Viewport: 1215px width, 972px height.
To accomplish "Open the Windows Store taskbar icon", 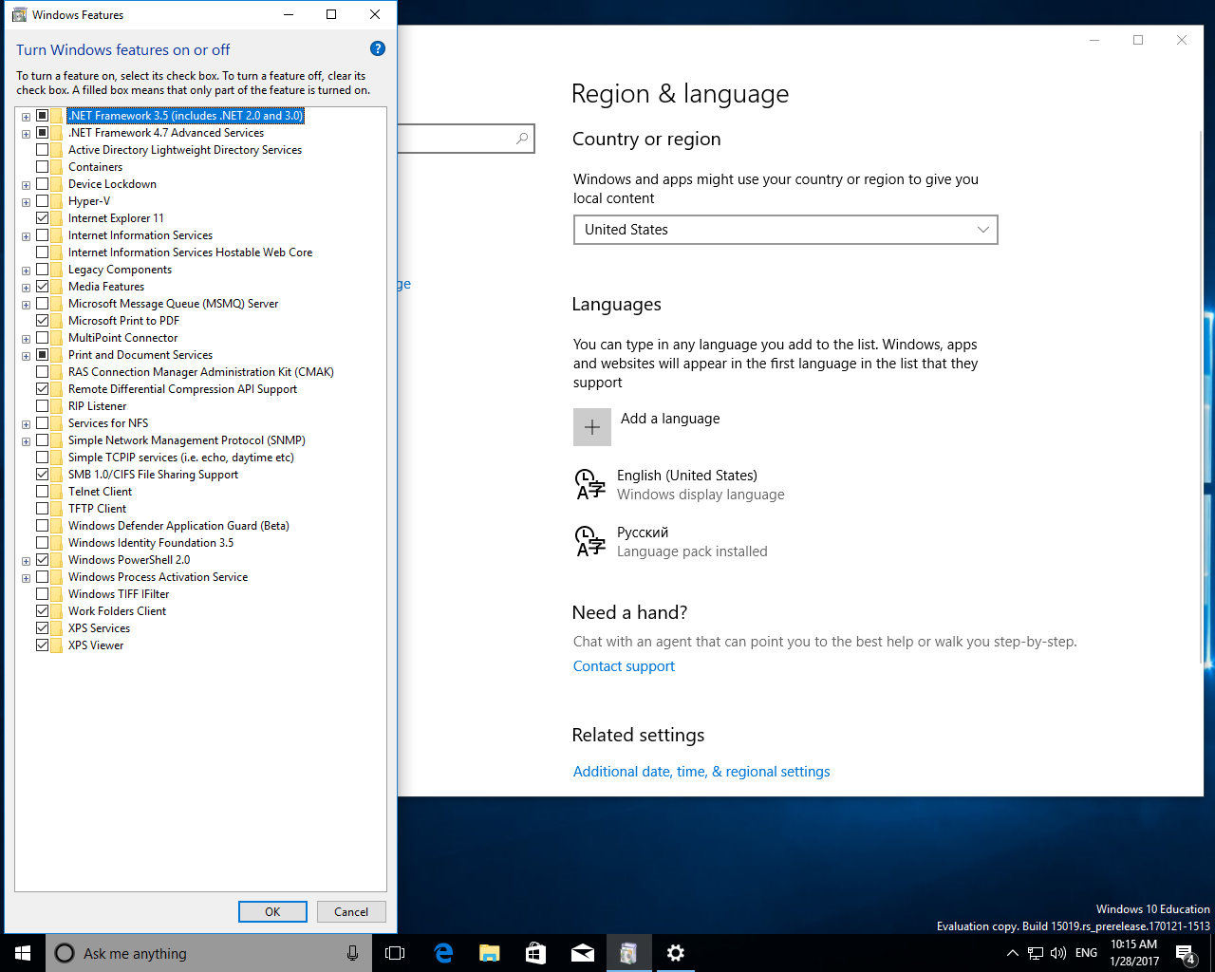I will [x=536, y=953].
